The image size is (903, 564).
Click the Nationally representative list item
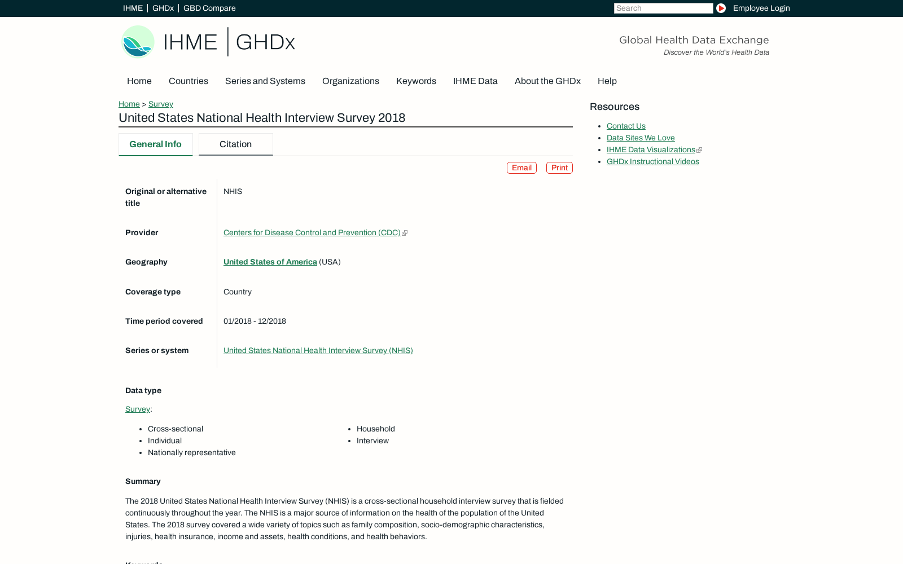coord(192,452)
